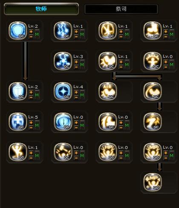Select the hammer strike skill icon
Image resolution: width=179 pixels, height=208 pixels.
[x=63, y=152]
